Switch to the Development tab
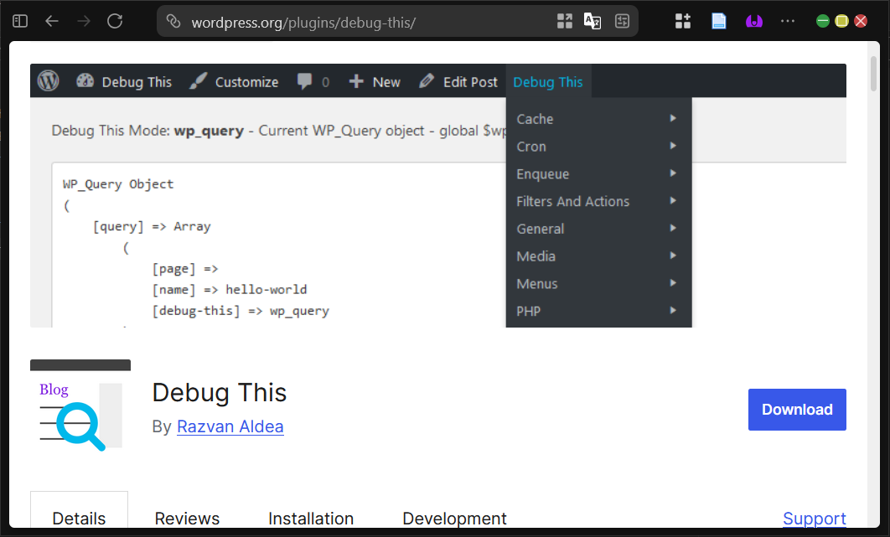The height and width of the screenshot is (537, 890). point(454,518)
